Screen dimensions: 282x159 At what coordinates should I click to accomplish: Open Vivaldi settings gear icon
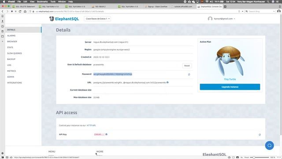coord(3,153)
